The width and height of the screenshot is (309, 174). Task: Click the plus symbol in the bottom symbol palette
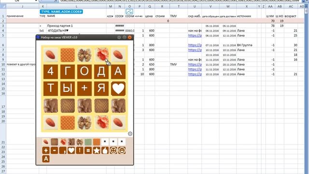click(46, 150)
